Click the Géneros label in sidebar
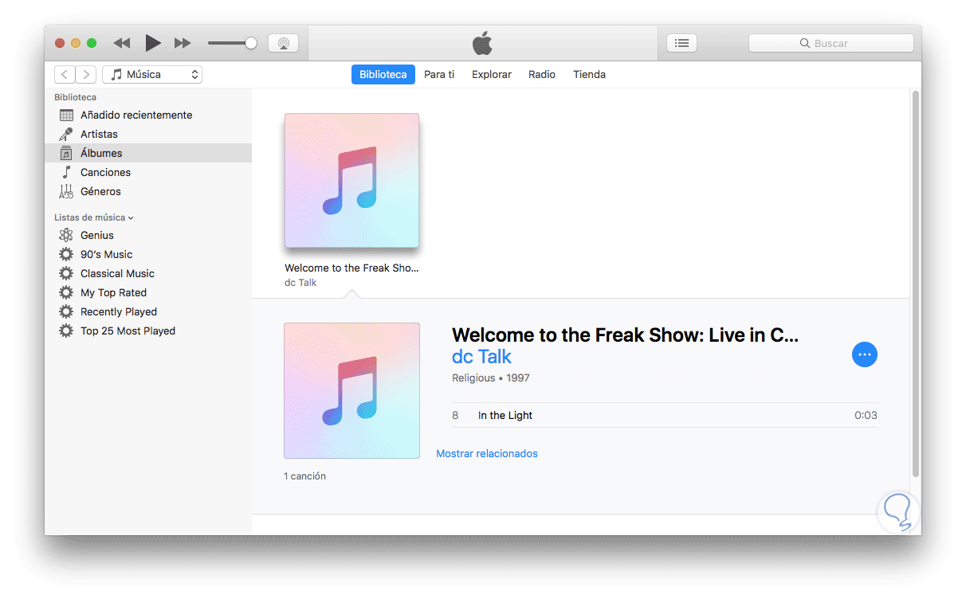 (x=100, y=191)
